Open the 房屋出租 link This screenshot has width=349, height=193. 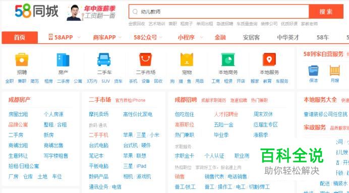coord(18,114)
